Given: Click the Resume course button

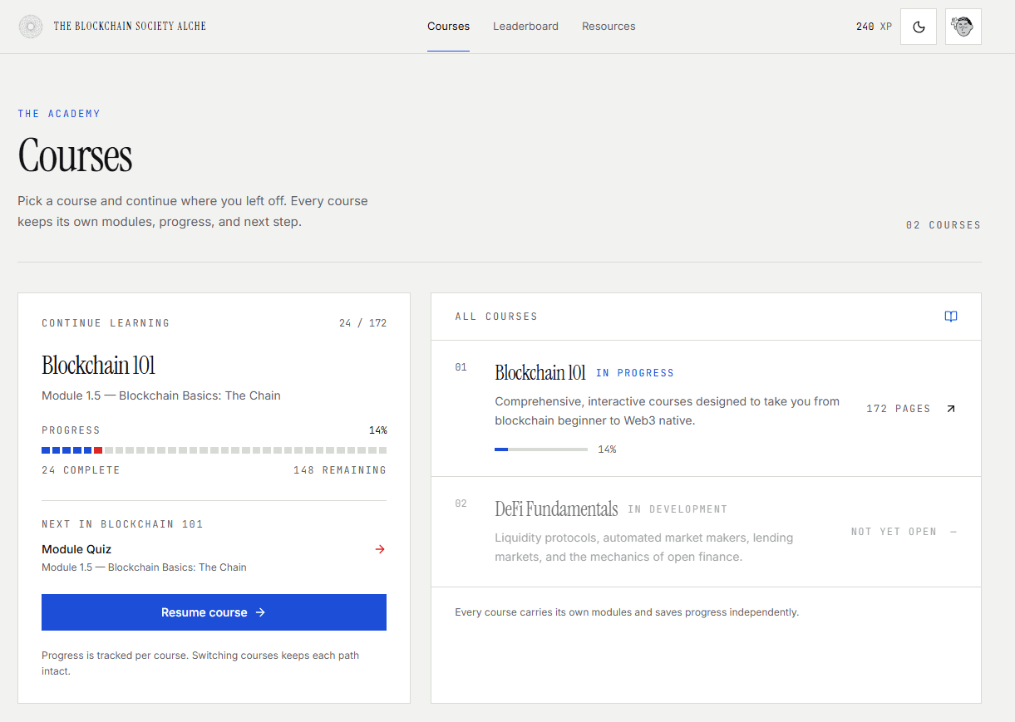Looking at the screenshot, I should tap(214, 612).
